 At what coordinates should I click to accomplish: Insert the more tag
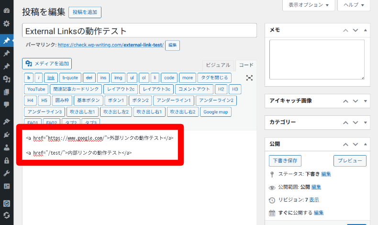coord(187,78)
